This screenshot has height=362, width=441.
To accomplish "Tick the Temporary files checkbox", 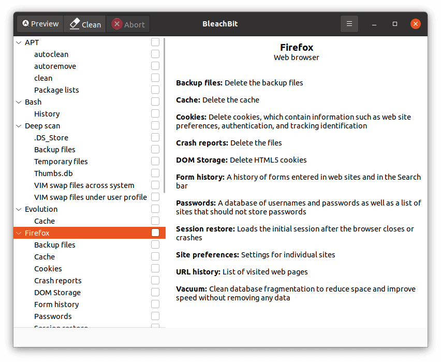I will pos(155,161).
